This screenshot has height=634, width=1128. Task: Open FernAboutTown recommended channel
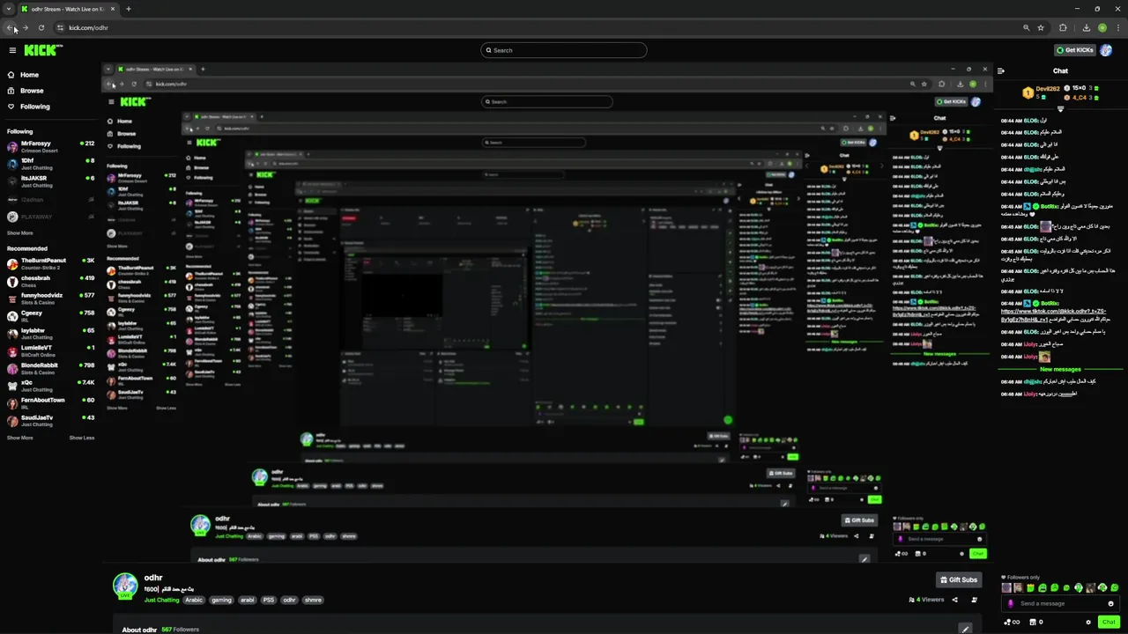coord(50,403)
